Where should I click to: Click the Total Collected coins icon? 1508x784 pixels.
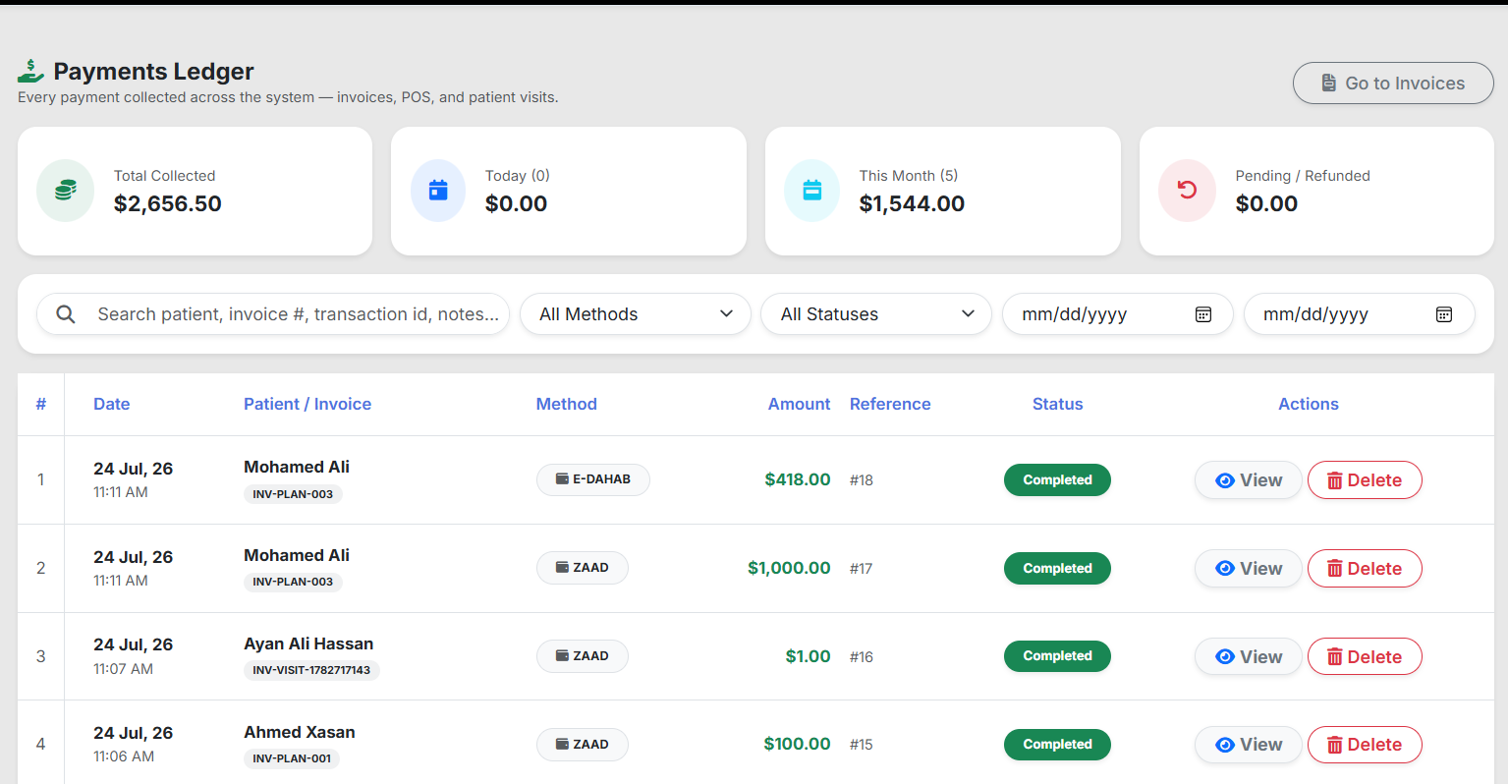pos(66,191)
